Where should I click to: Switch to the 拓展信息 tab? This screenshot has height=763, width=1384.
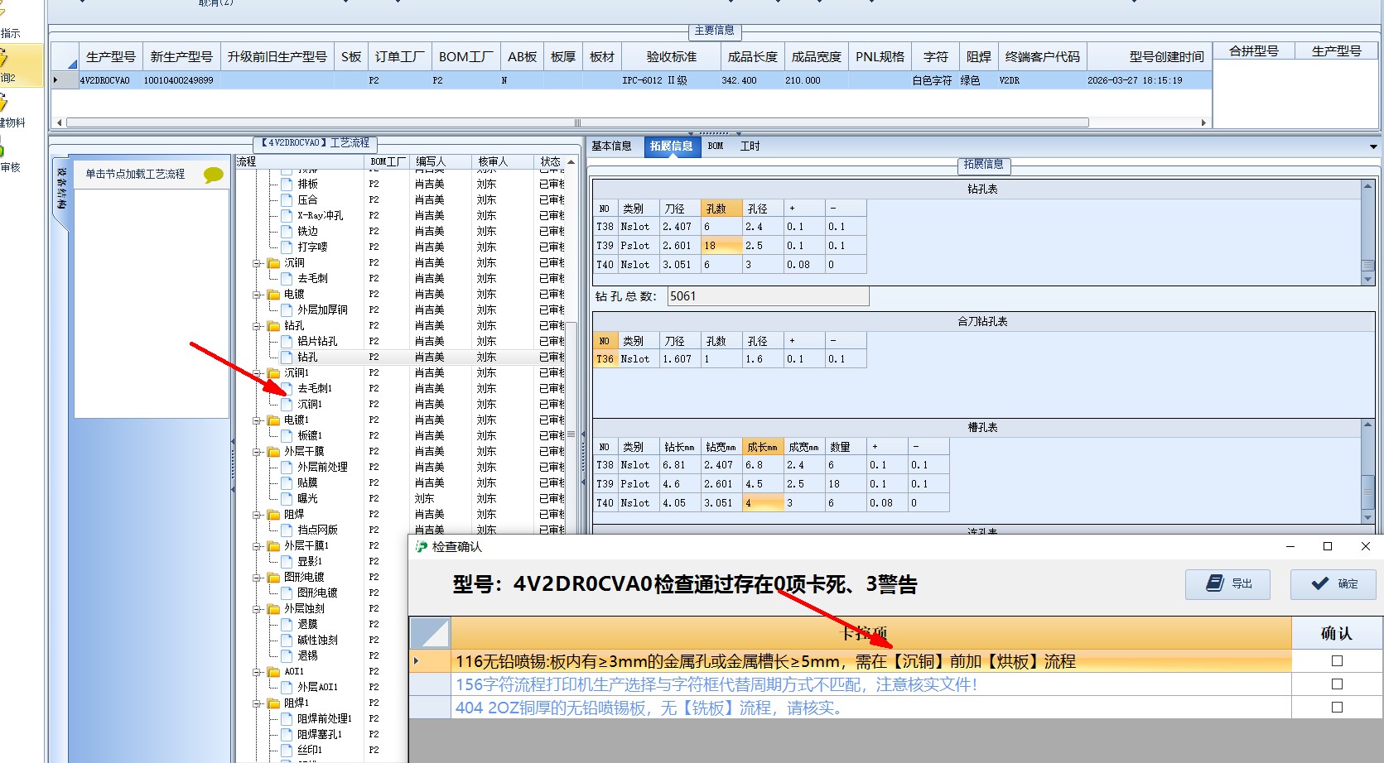pyautogui.click(x=671, y=146)
